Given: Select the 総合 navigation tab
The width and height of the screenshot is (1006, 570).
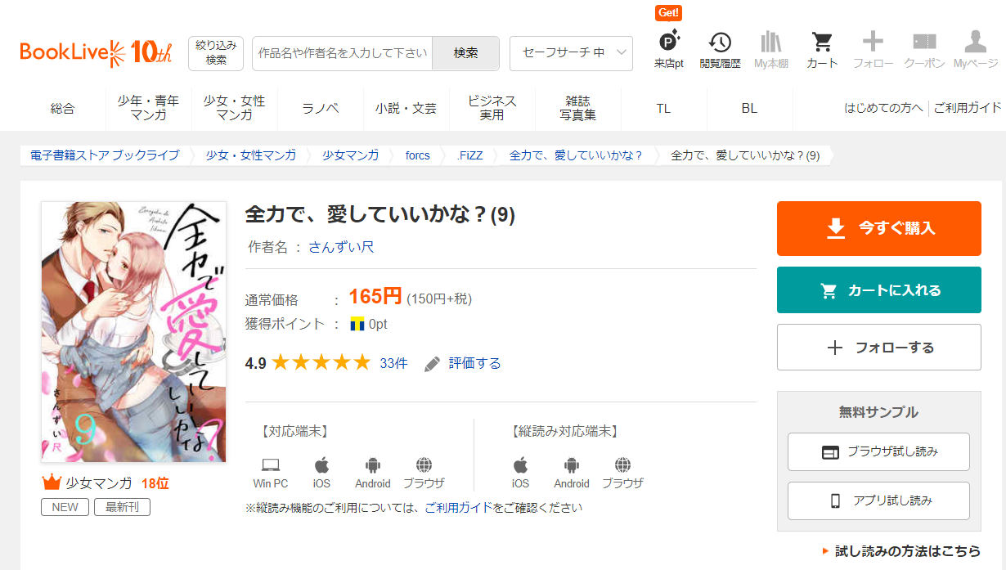Looking at the screenshot, I should (62, 109).
